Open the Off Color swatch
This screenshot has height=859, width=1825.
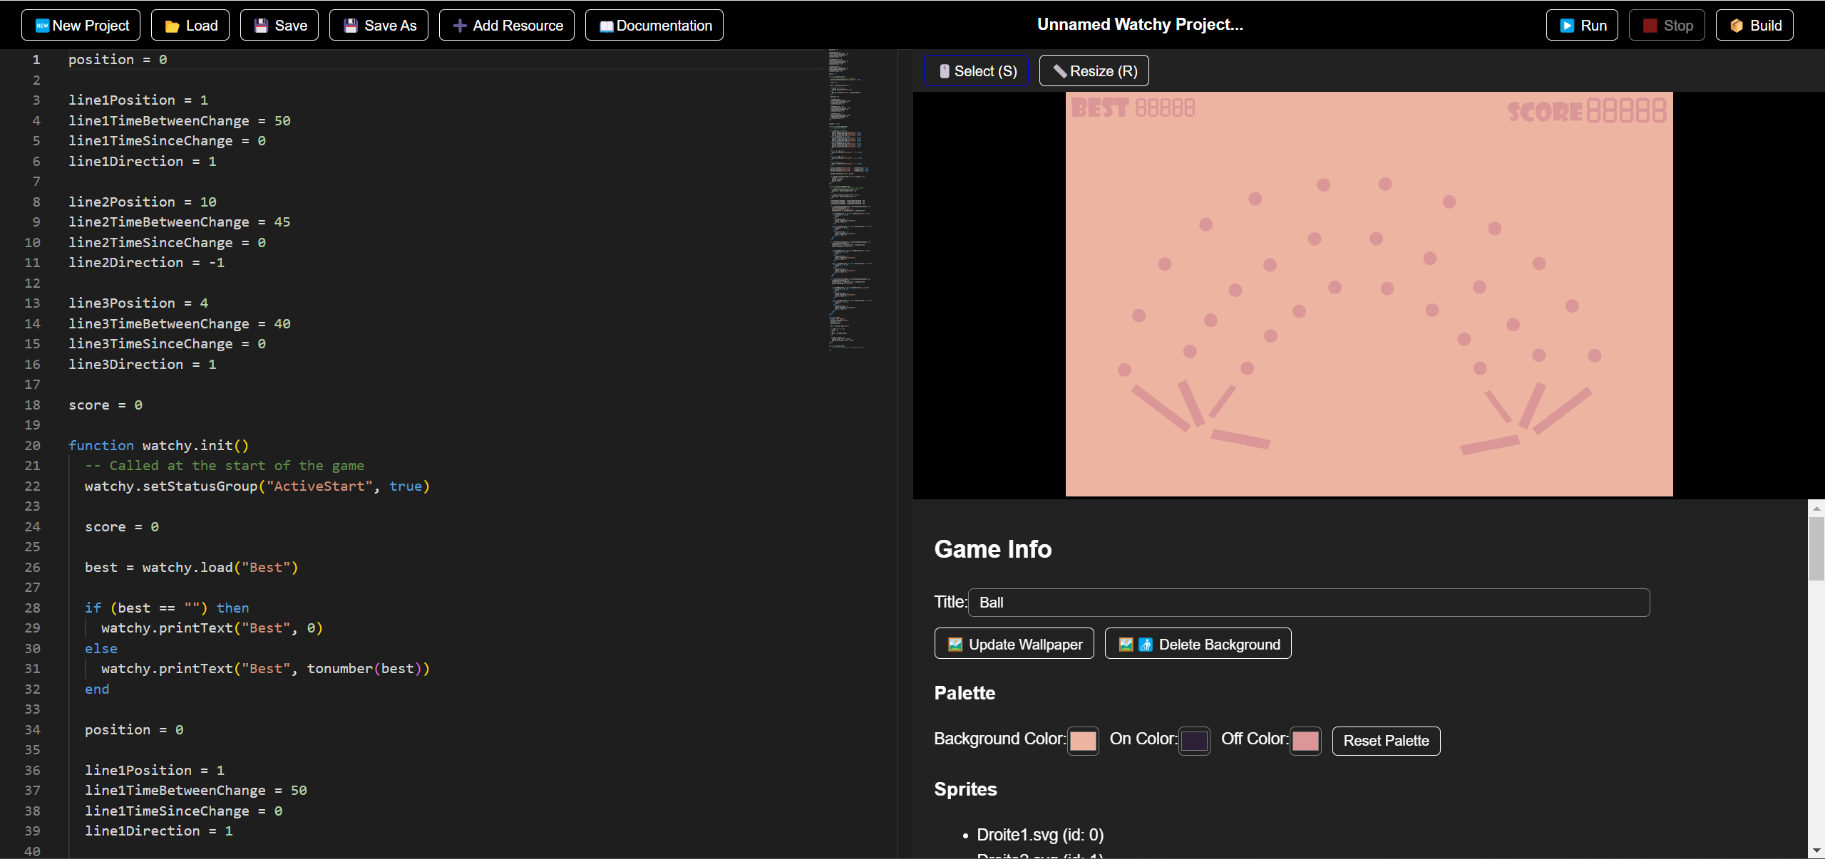1305,741
